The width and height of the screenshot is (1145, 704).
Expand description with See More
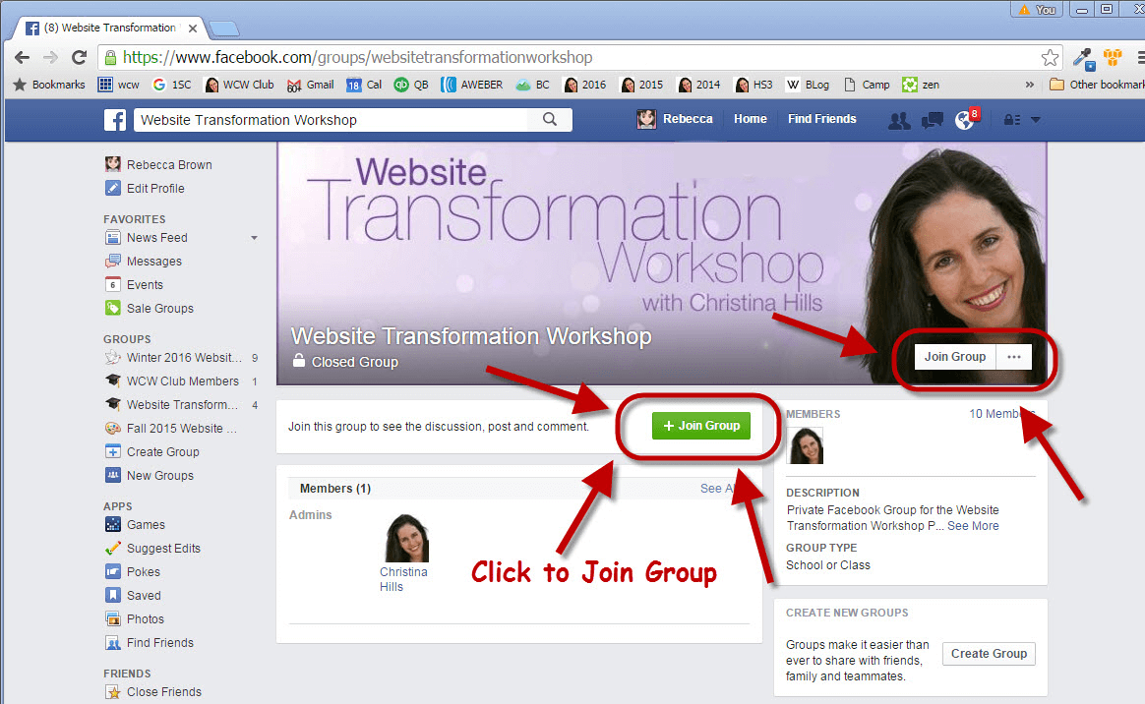[x=973, y=526]
